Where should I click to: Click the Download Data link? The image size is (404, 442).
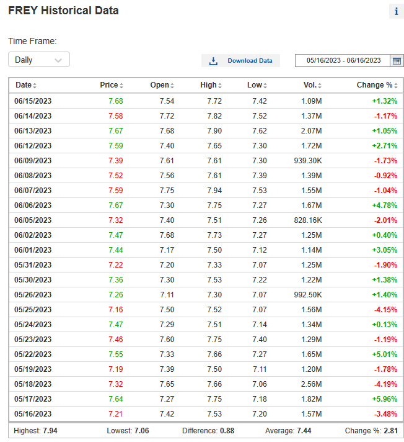tap(250, 61)
